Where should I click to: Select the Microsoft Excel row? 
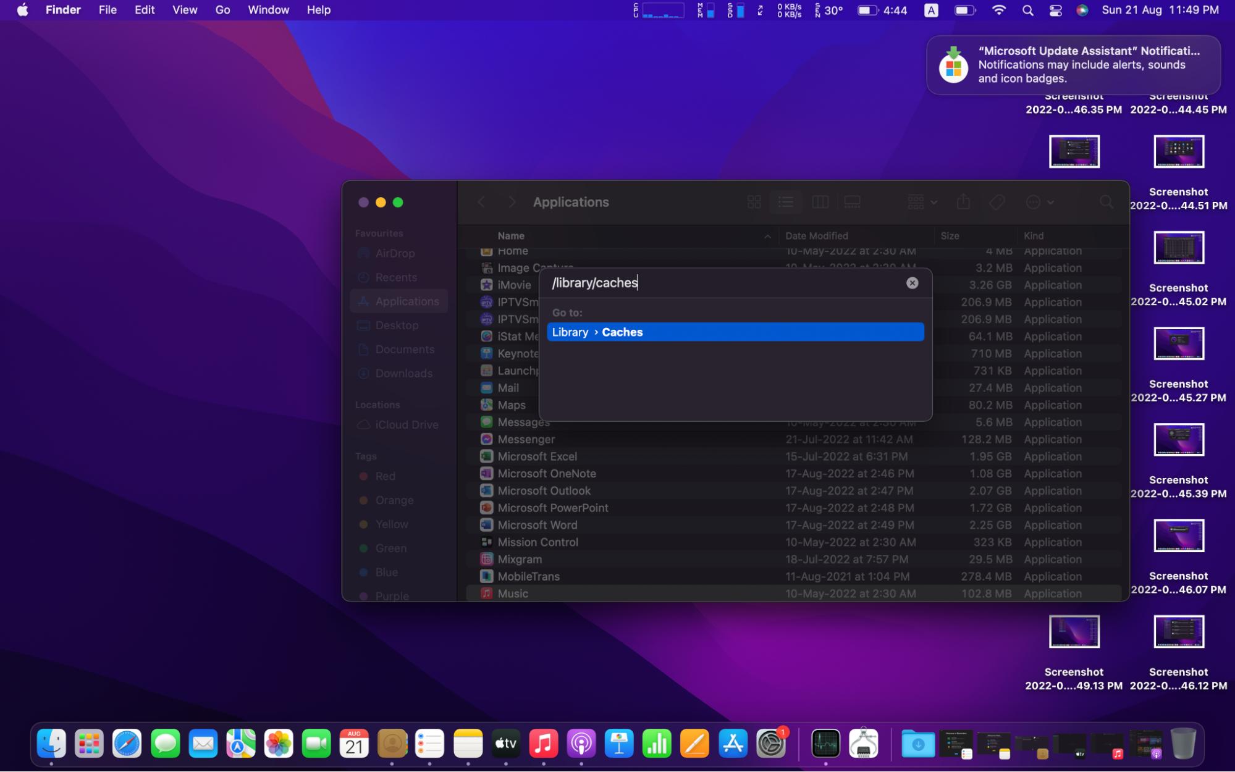point(794,456)
